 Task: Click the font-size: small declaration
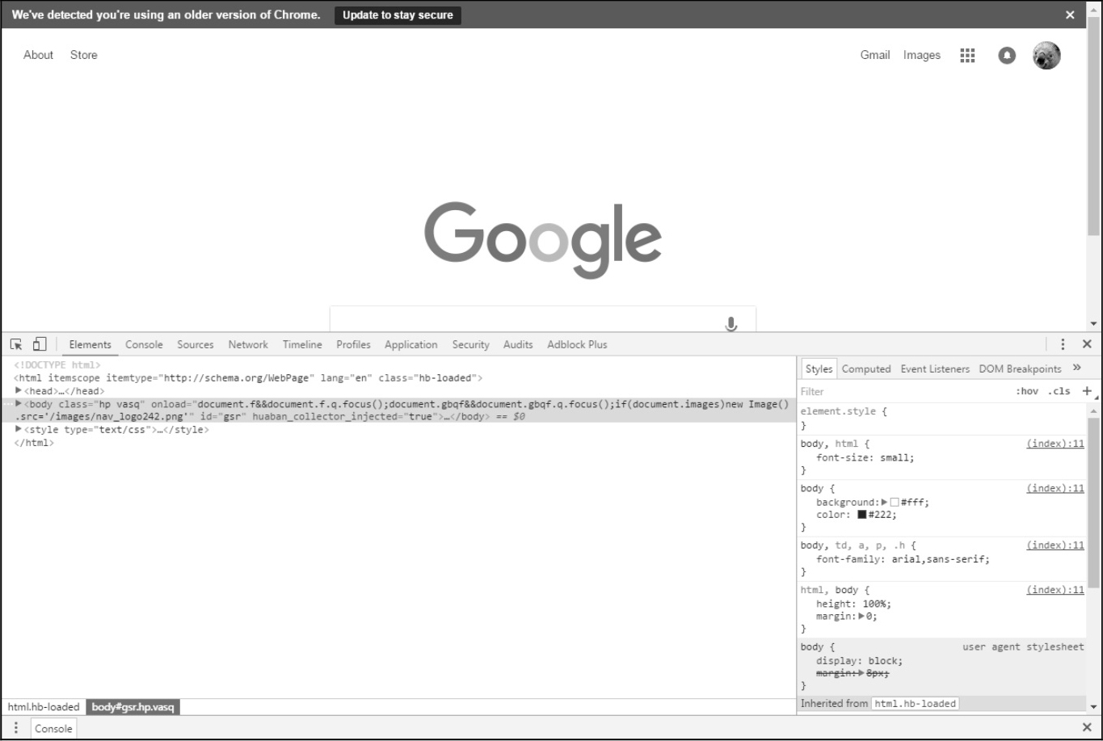pyautogui.click(x=865, y=457)
